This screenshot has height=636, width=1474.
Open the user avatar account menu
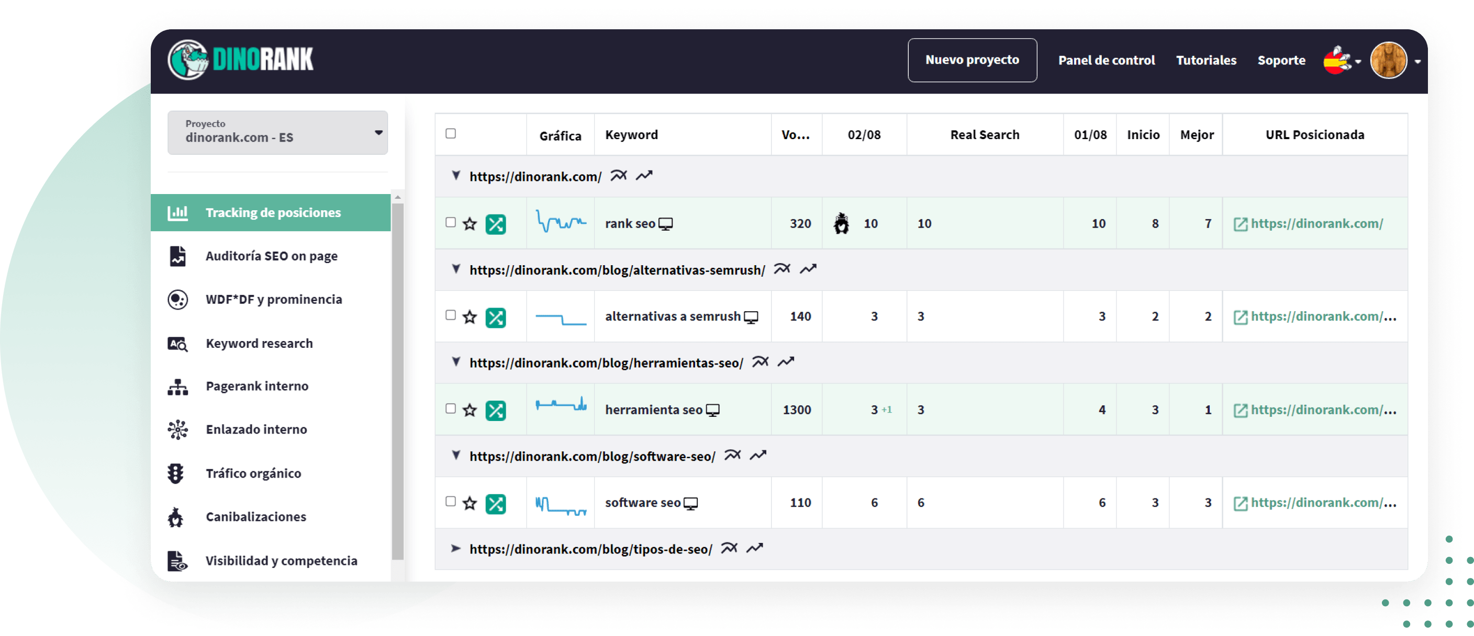click(x=1395, y=60)
